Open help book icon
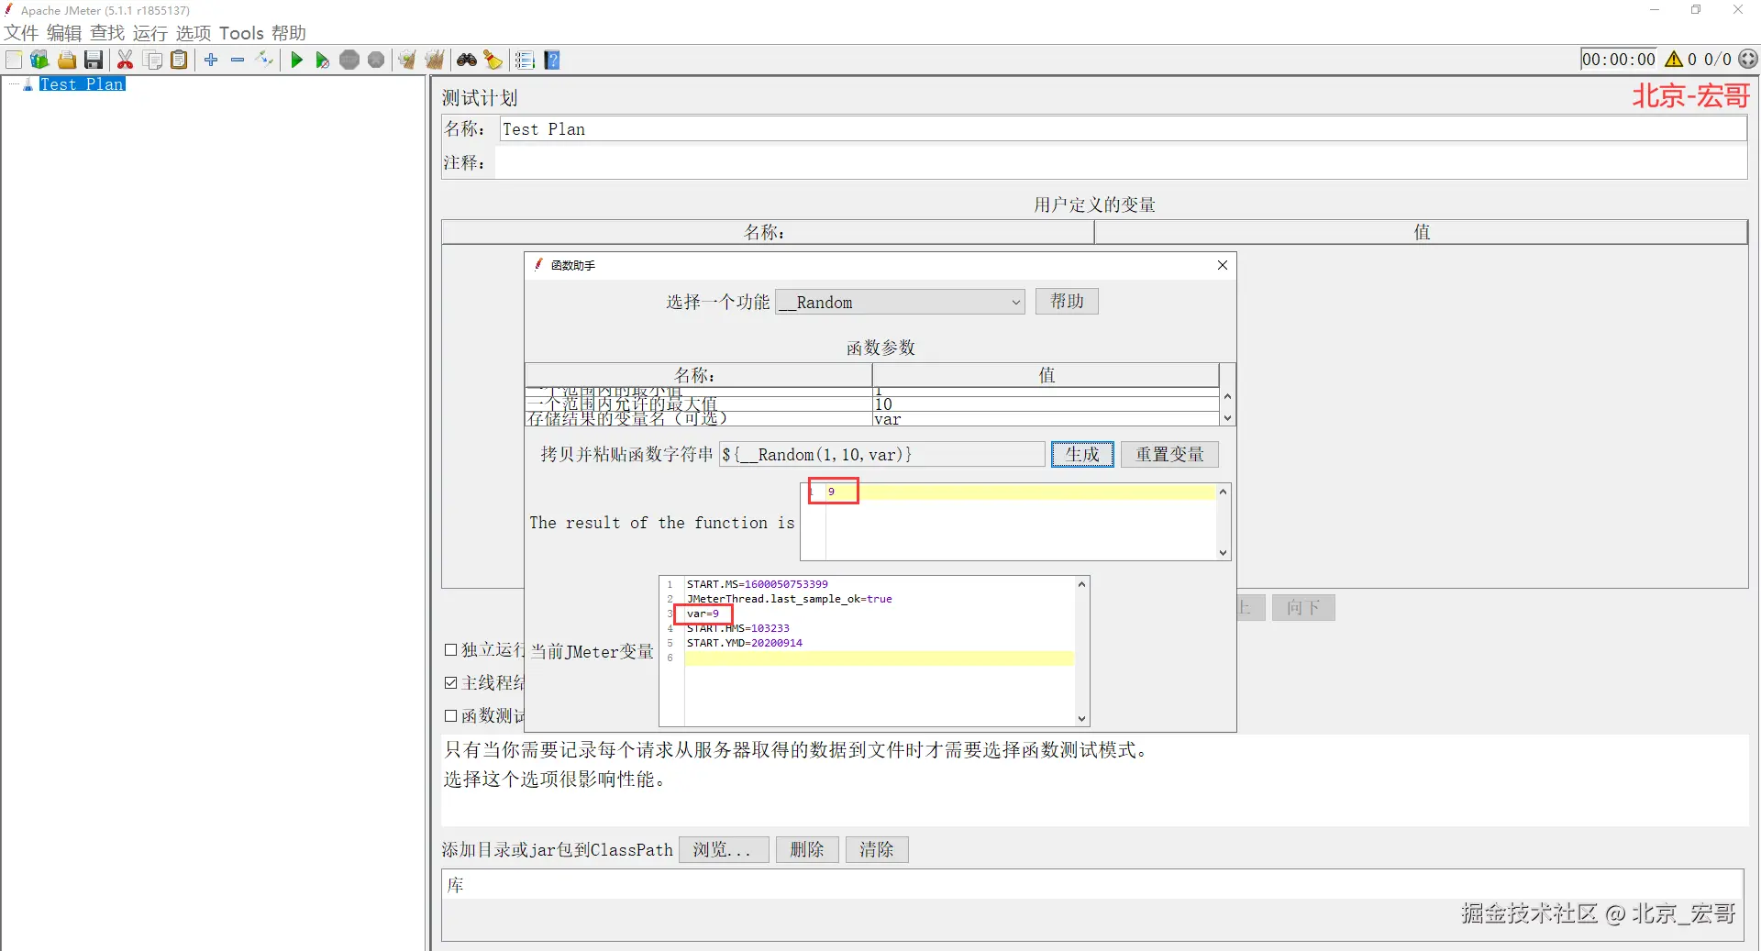Screen dimensions: 1761x951 [x=552, y=60]
